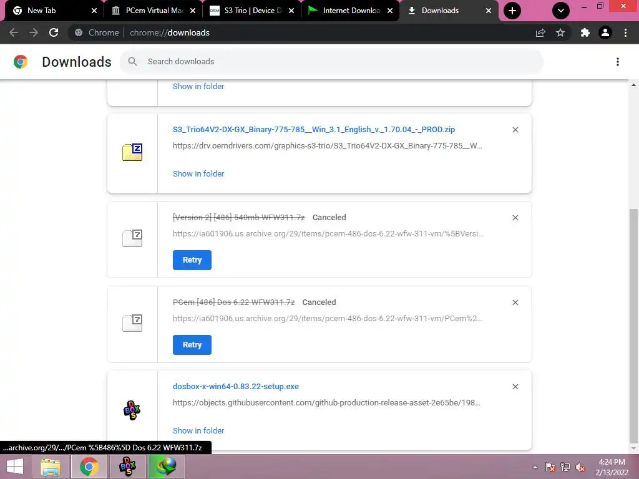
Task: Click the Action Center flag tray icon
Action: [x=550, y=467]
